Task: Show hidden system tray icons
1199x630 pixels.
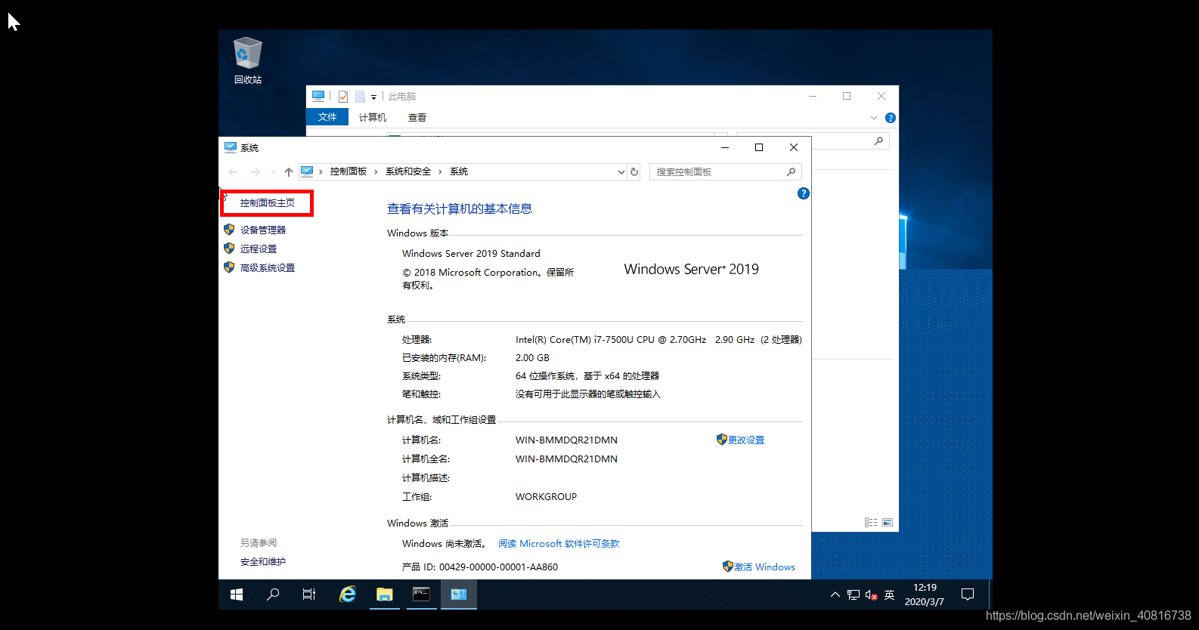Action: click(x=835, y=594)
